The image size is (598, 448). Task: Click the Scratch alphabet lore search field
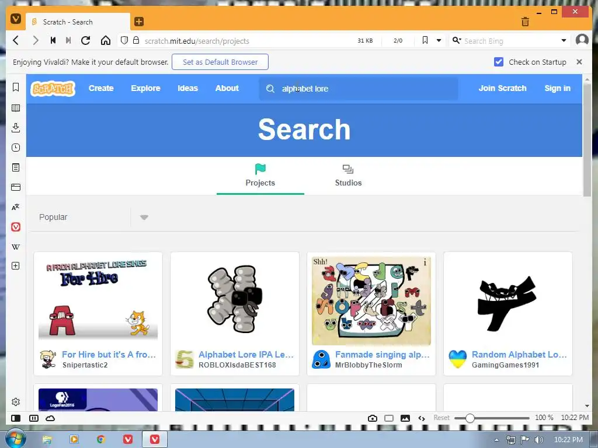click(359, 89)
